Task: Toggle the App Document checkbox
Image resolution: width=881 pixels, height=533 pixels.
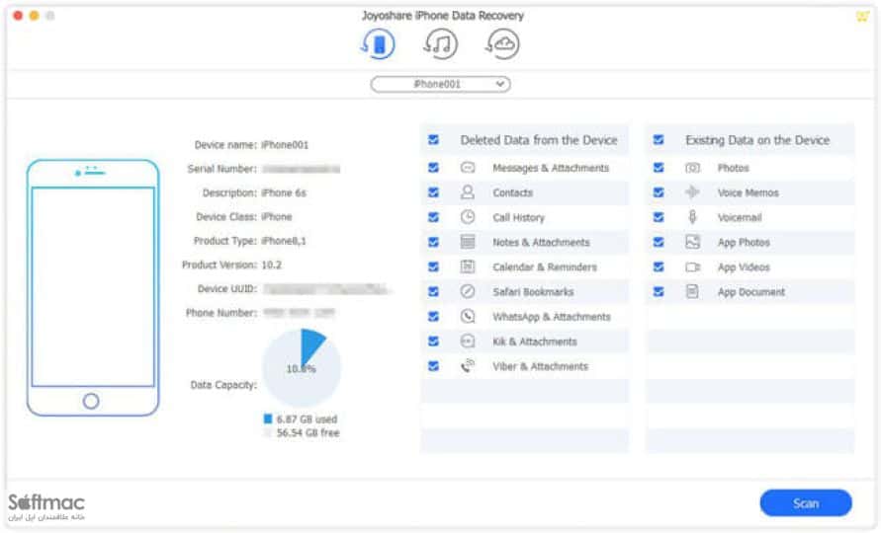Action: [659, 292]
